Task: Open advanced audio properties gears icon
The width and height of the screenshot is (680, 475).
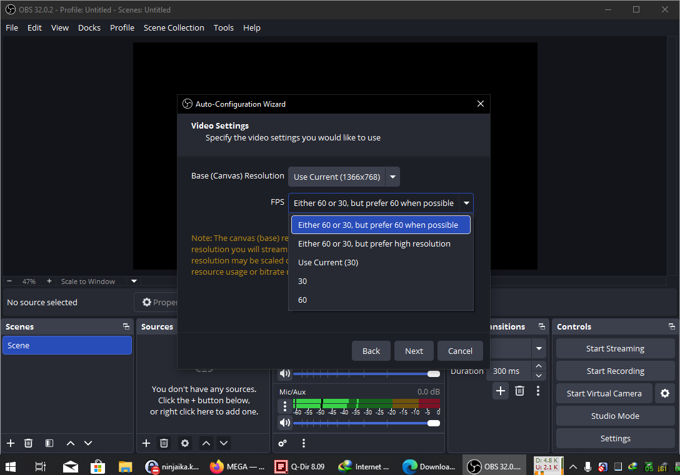Action: [x=282, y=443]
